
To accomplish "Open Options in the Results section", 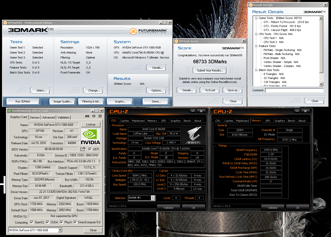I will (x=157, y=90).
